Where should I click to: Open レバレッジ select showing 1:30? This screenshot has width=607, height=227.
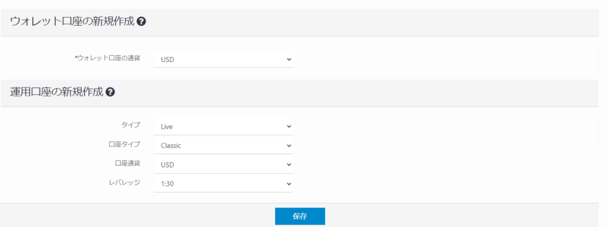click(223, 184)
